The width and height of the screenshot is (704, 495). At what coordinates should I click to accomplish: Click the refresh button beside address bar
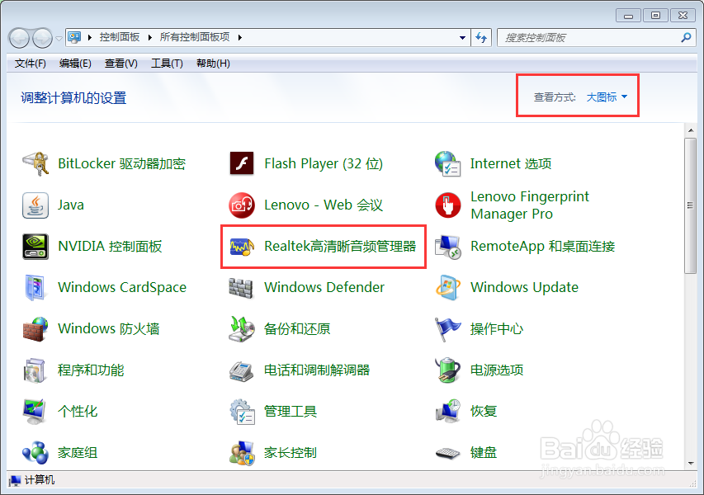point(481,38)
